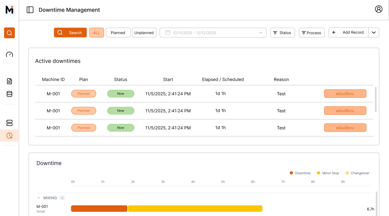Switch to the Planned filter
Screen dimensions: 389x216
click(x=118, y=32)
